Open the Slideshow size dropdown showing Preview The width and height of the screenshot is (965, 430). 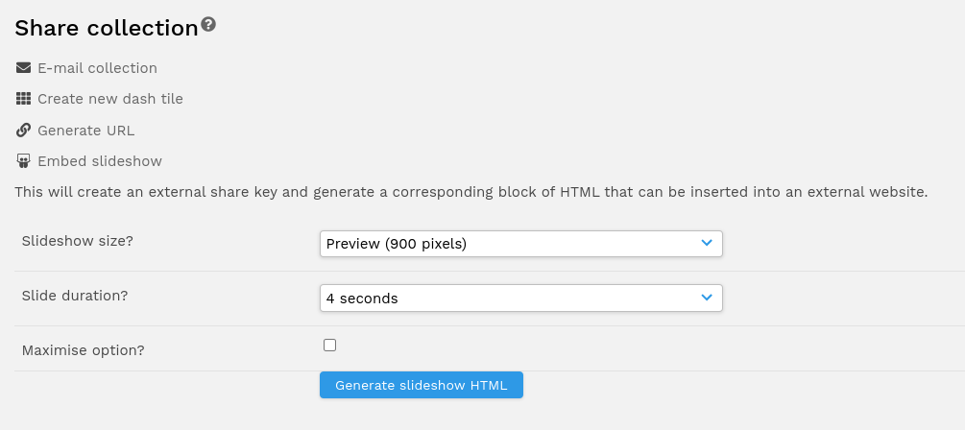click(520, 244)
